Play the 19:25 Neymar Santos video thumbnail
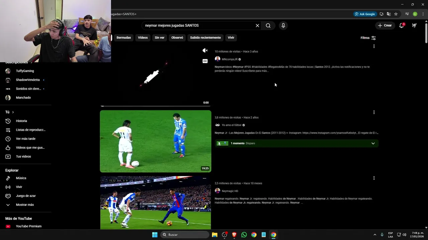The height and width of the screenshot is (240, 428). tap(155, 141)
